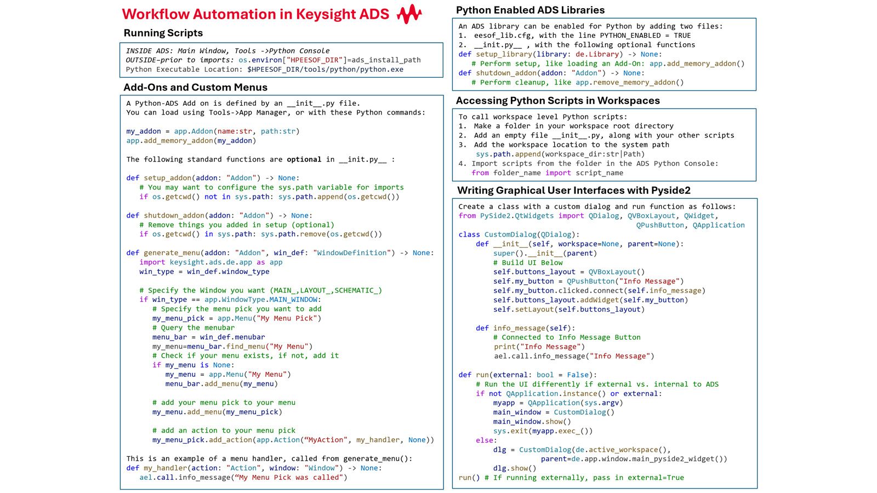Click the def shutdown_addon function definition line

coord(219,215)
